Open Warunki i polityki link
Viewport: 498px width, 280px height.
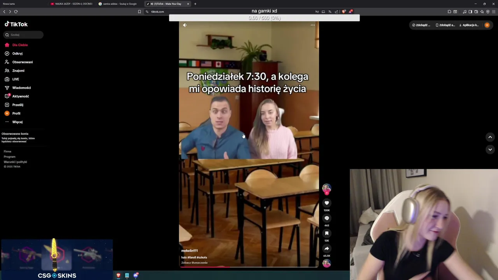[x=15, y=162]
